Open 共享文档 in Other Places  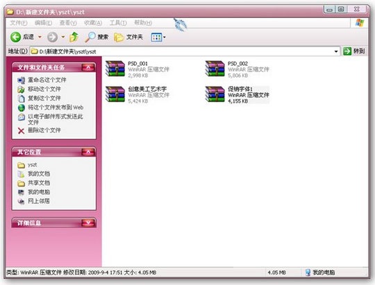[x=39, y=183]
